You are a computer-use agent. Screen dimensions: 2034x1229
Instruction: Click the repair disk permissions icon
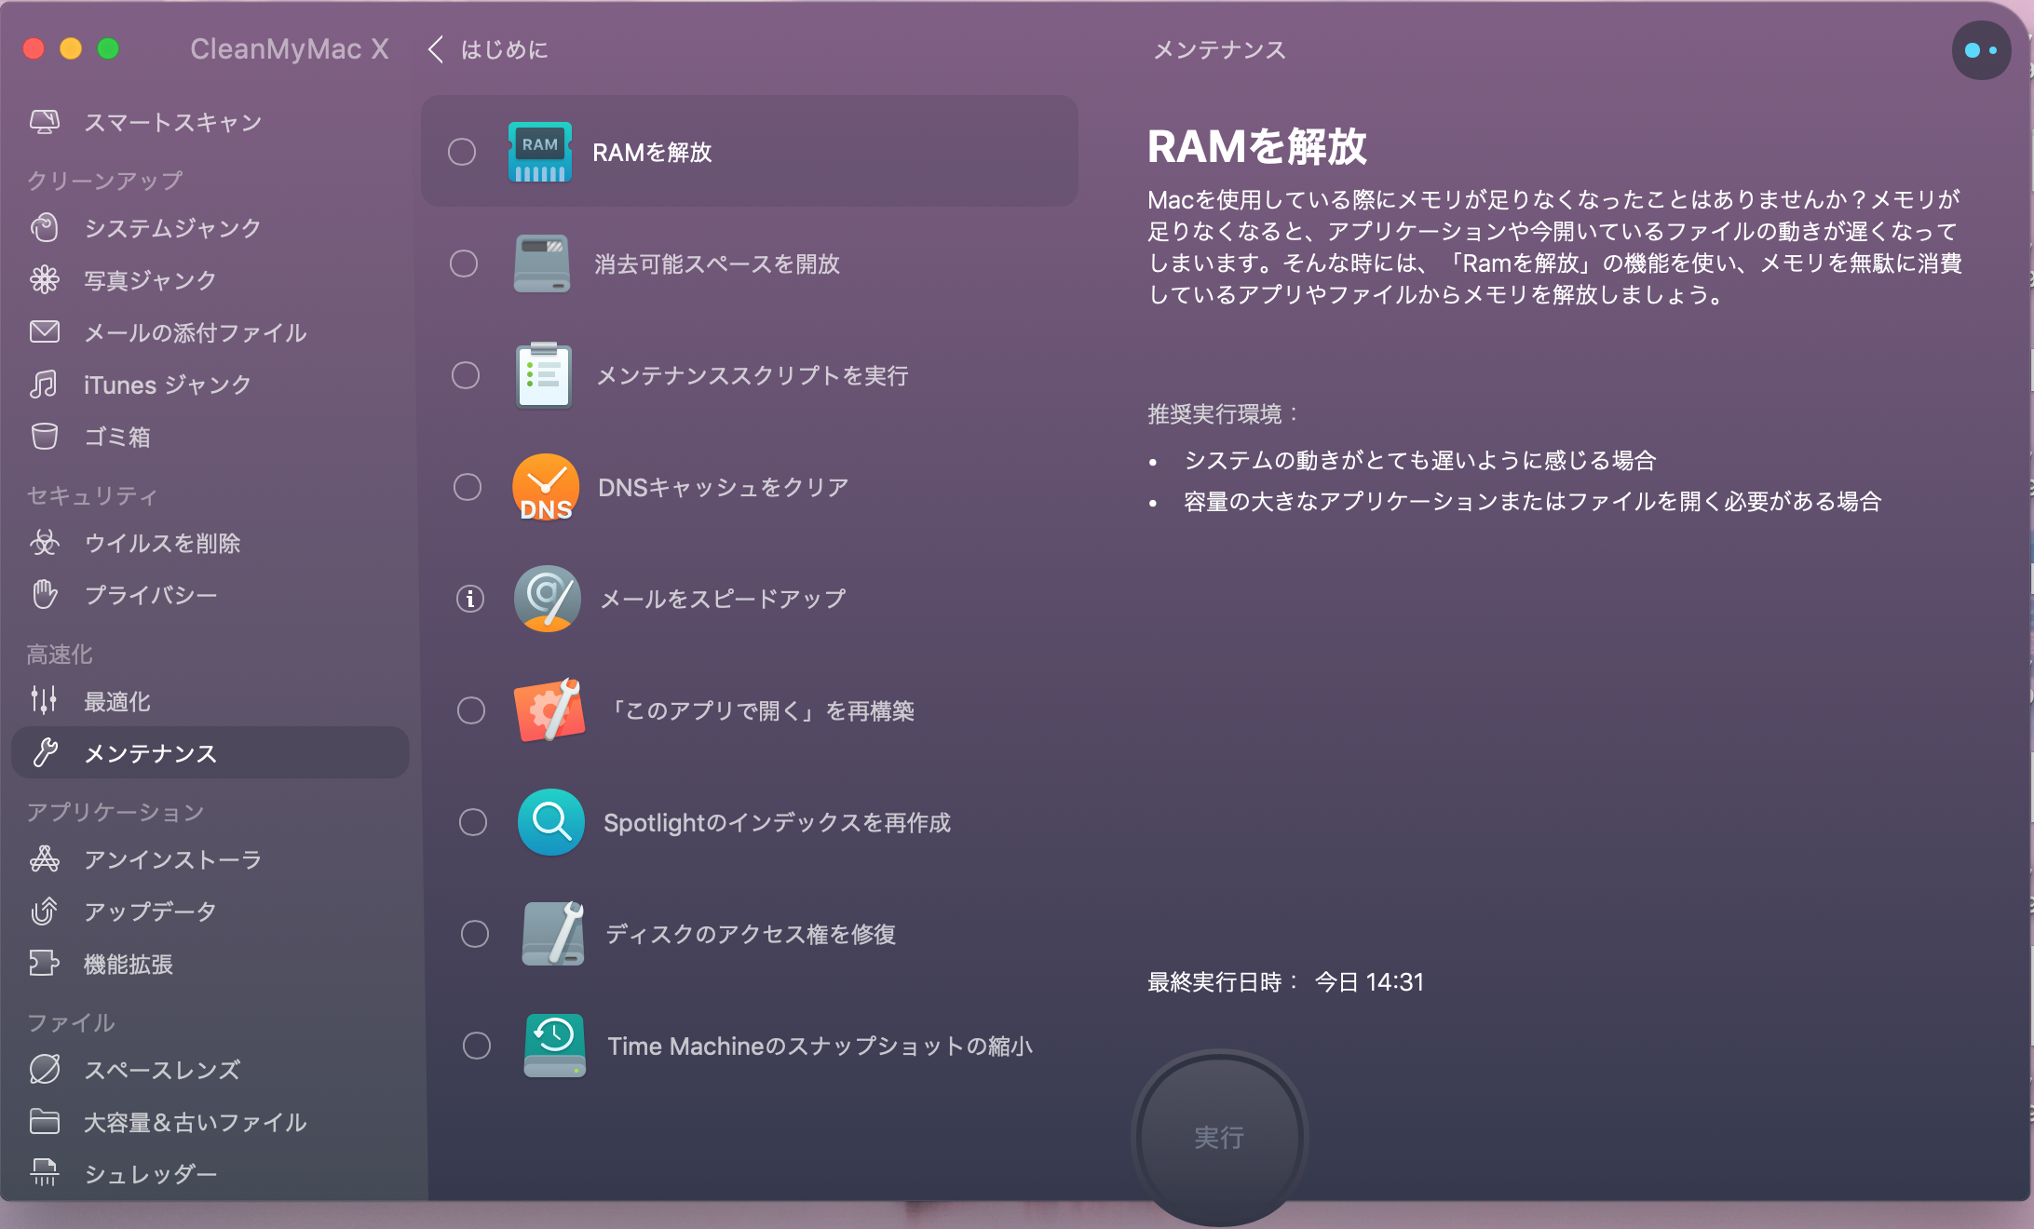[x=553, y=934]
